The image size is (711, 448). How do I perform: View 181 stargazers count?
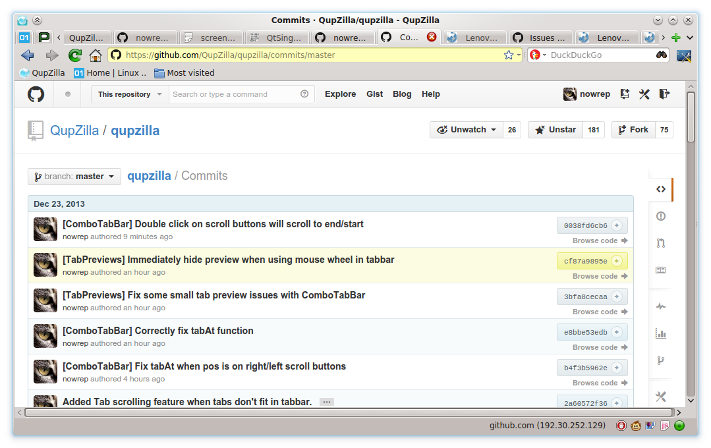[x=594, y=130]
